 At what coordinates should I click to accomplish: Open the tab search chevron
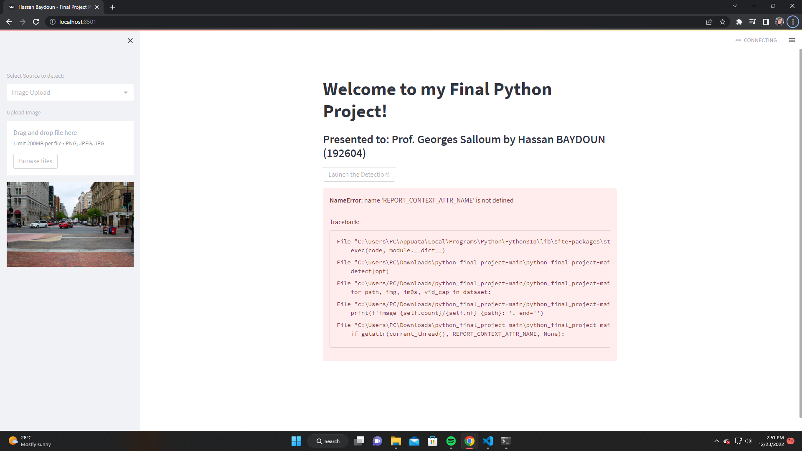[735, 6]
